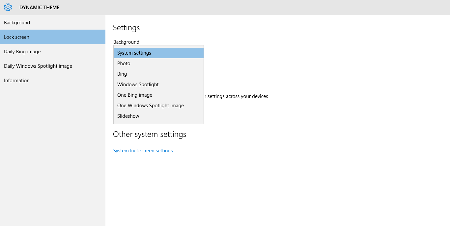Click the Background label above the dropdown

click(126, 42)
